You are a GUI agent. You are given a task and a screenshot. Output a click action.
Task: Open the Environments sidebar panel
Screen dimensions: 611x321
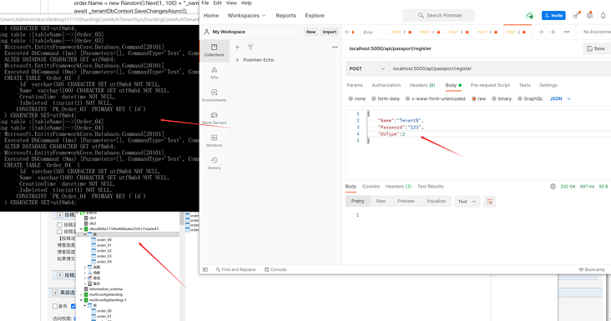(x=214, y=95)
